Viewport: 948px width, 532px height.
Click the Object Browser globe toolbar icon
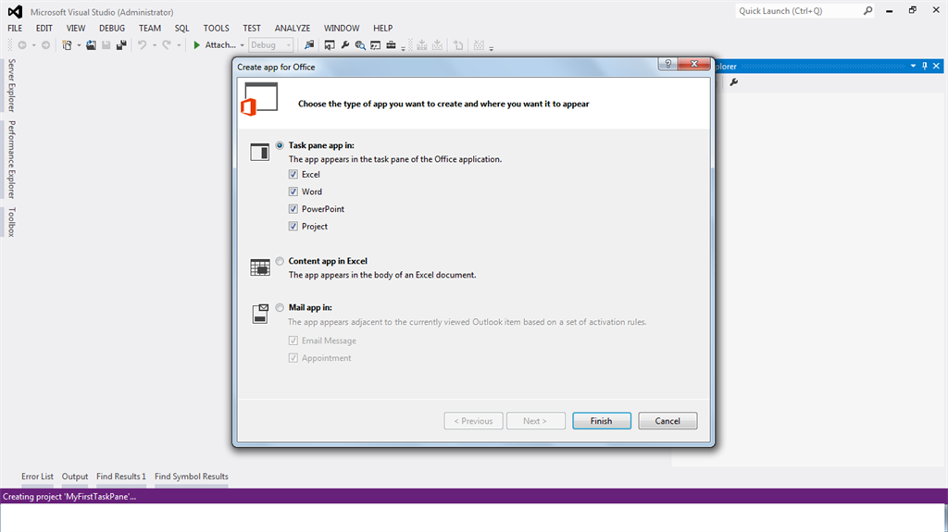pyautogui.click(x=360, y=45)
